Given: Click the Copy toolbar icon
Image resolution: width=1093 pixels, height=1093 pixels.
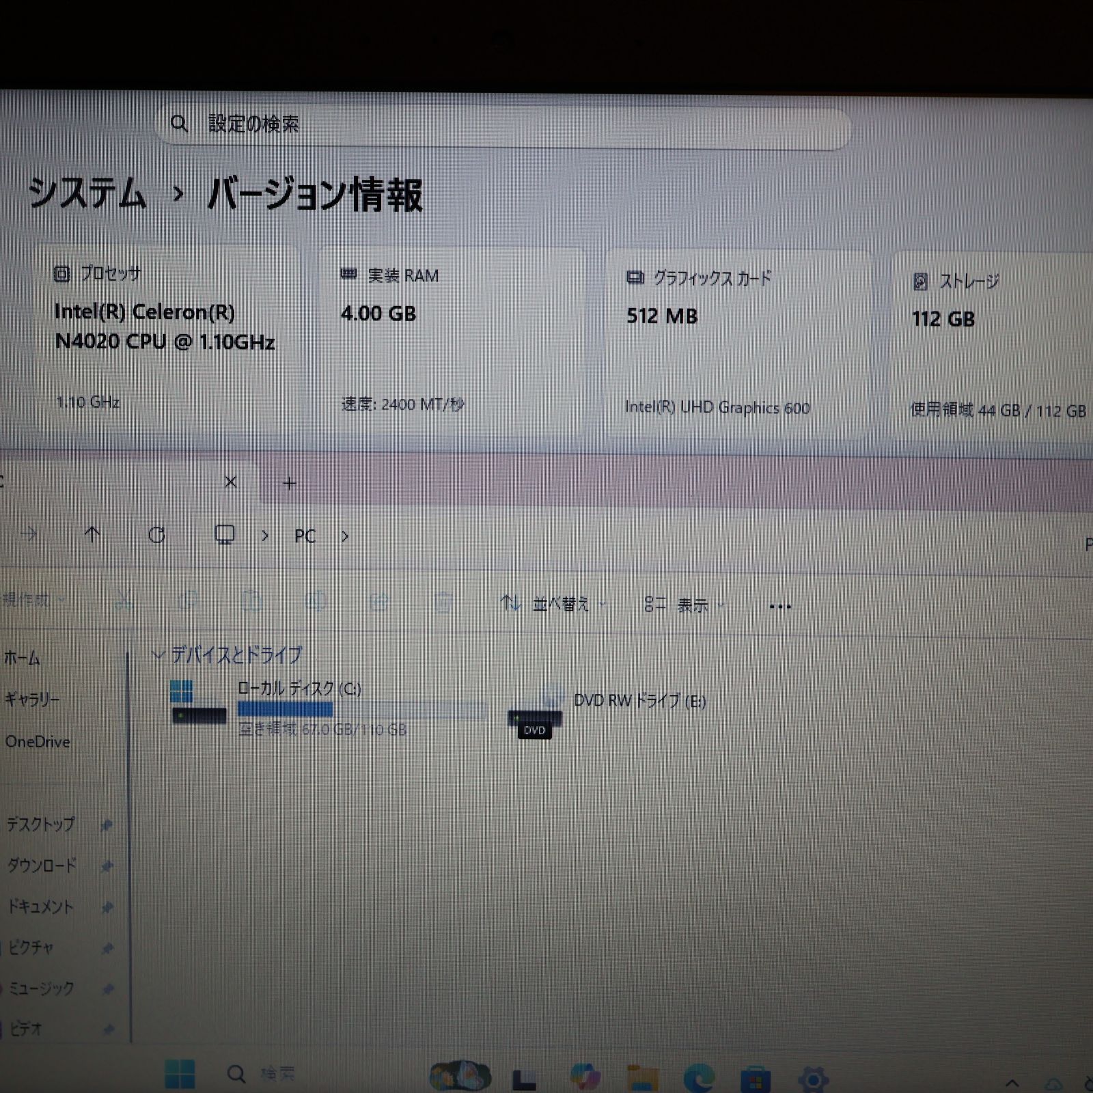Looking at the screenshot, I should [188, 601].
